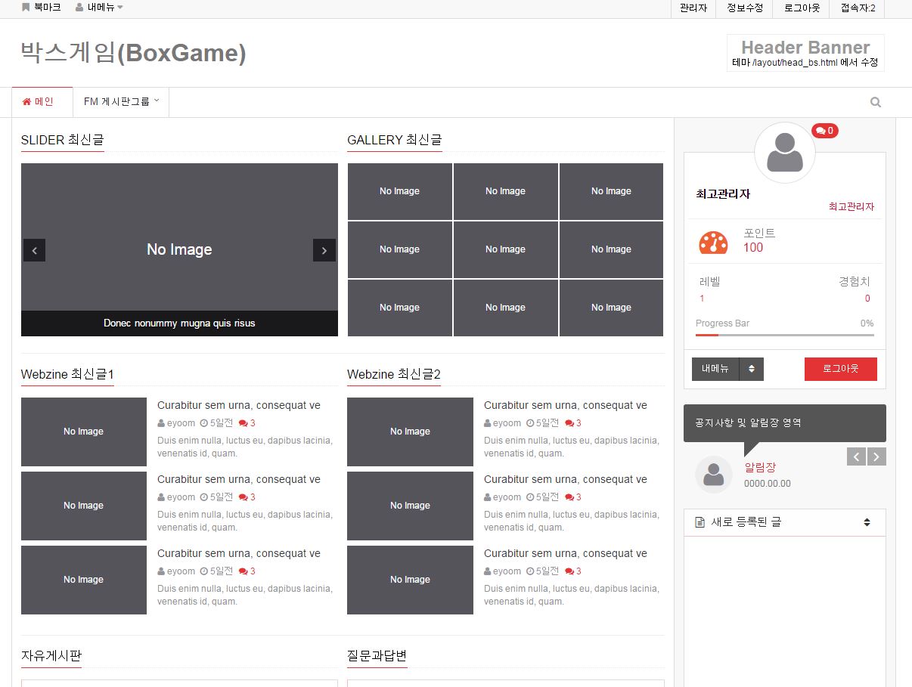Click the search magnifier icon

pos(875,102)
